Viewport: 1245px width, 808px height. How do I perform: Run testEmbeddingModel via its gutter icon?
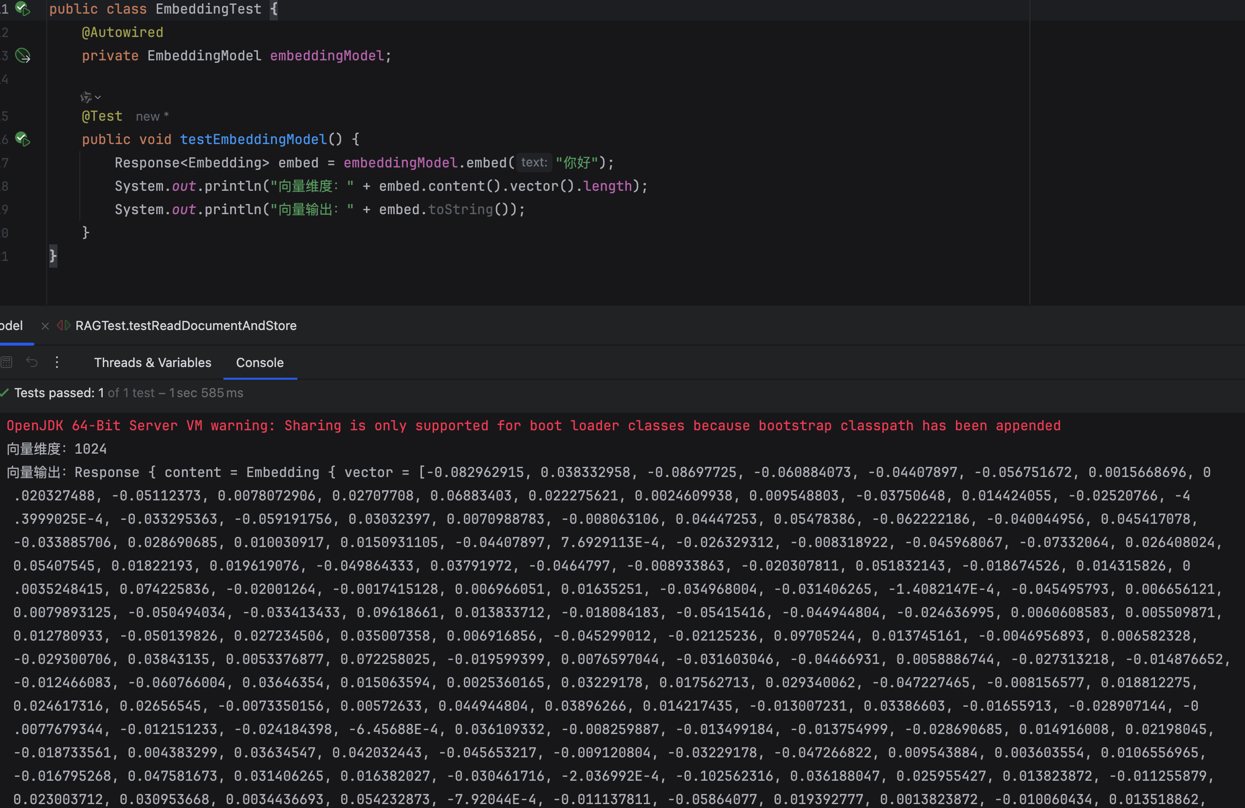click(x=22, y=139)
